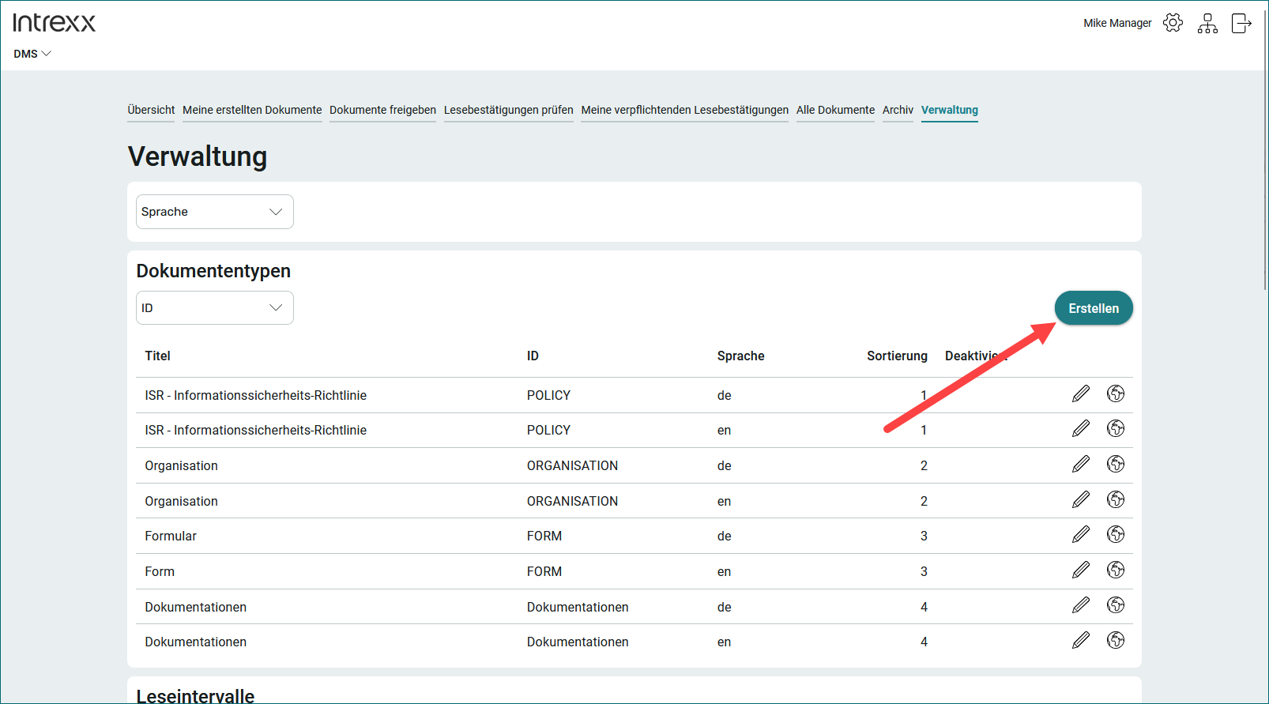Open the settings gear icon
This screenshot has height=704, width=1269.
pos(1173,23)
